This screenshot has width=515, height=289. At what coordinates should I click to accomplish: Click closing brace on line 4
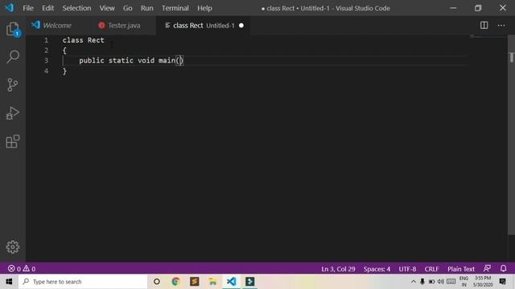click(x=64, y=71)
